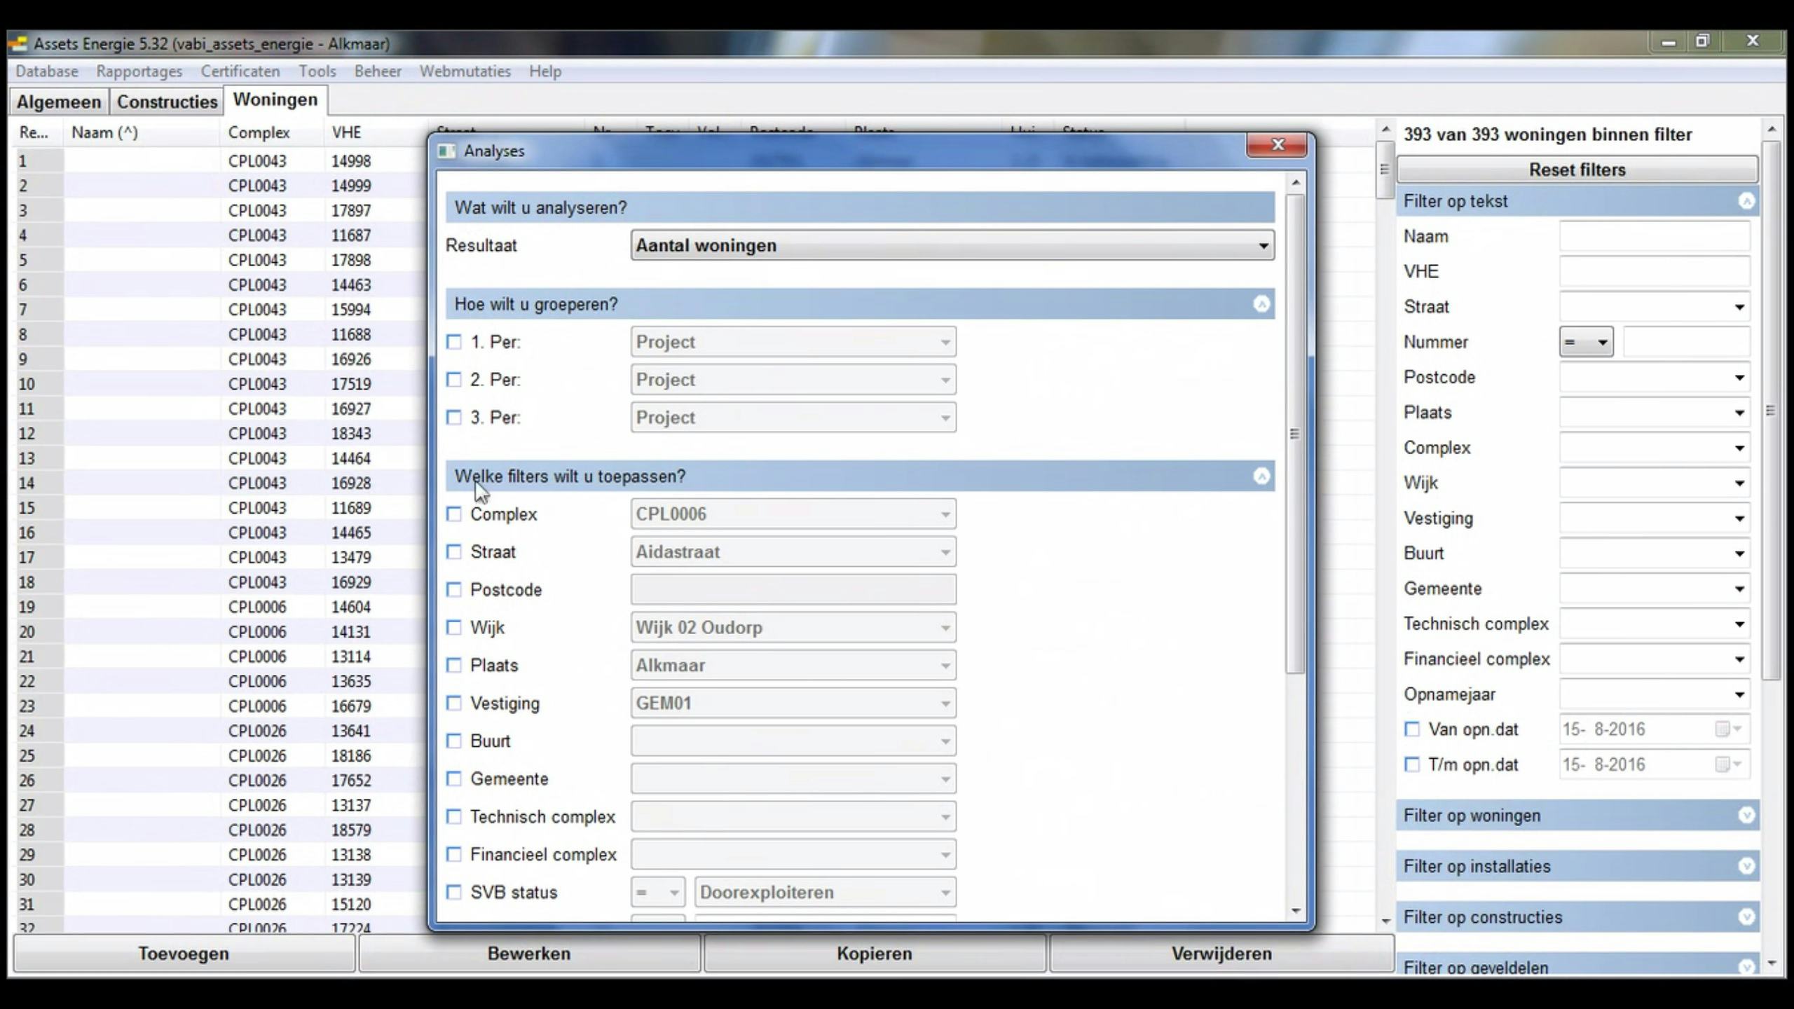Tick the Complex filter checkbox in Analyses

pos(454,514)
